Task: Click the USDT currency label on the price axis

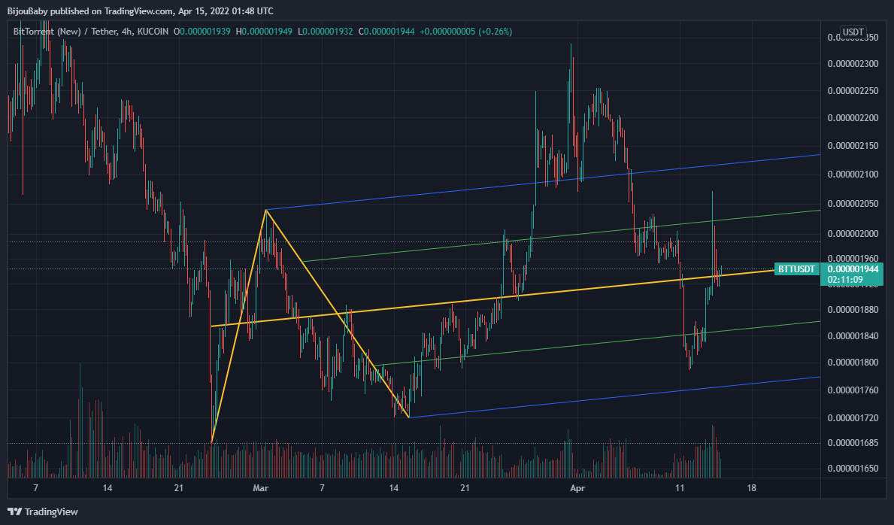Action: click(853, 32)
